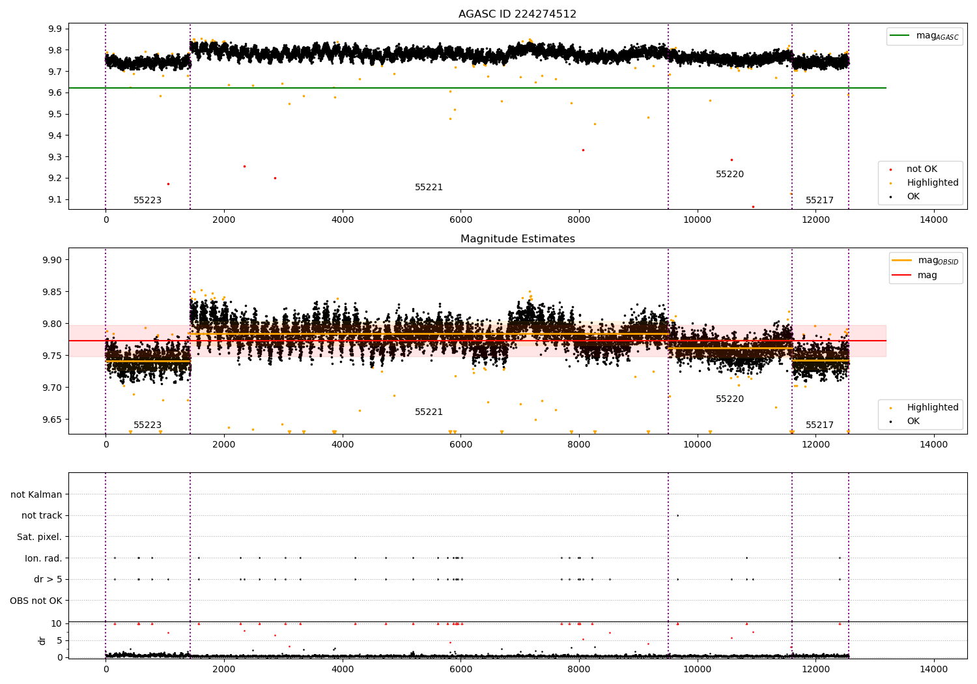This screenshot has height=684, width=977.
Task: Click x-tick 12000 in Magnitude Estimates plot
Action: click(x=815, y=445)
